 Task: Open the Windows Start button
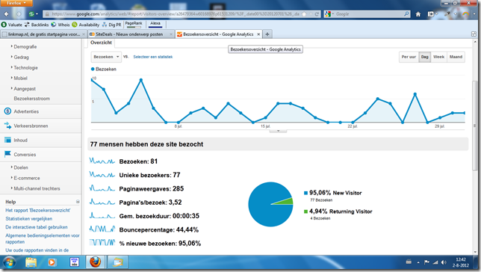coord(9,263)
